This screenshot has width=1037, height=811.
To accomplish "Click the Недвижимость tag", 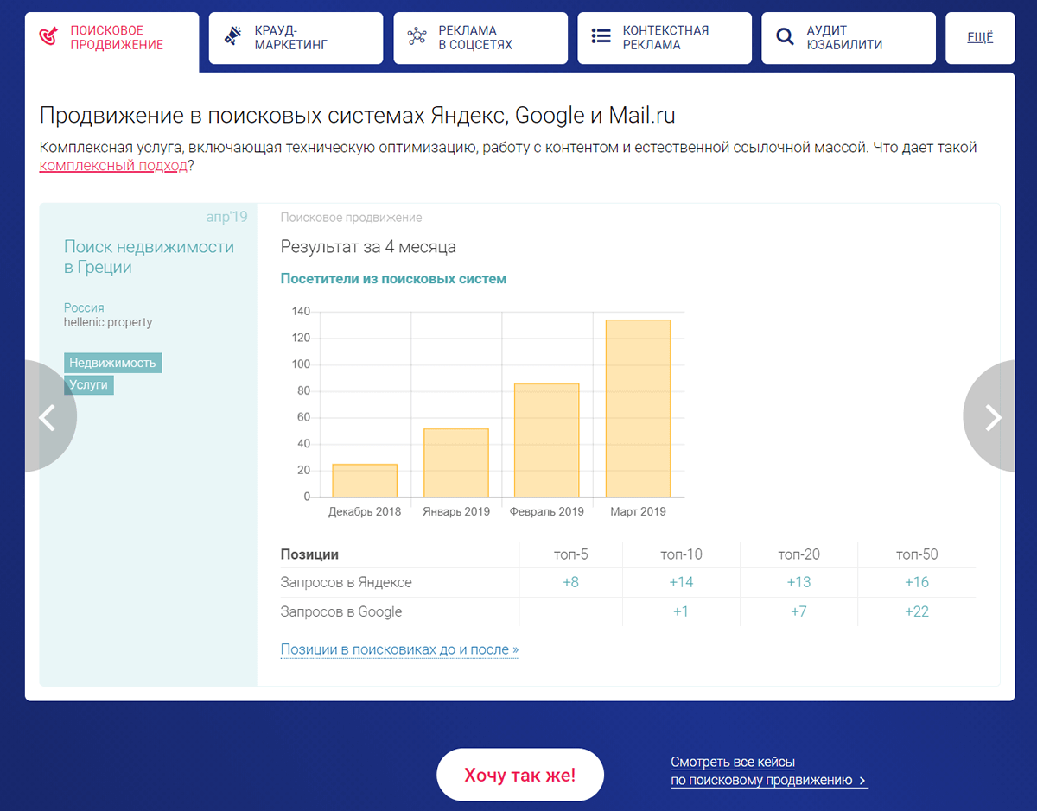I will click(x=112, y=363).
